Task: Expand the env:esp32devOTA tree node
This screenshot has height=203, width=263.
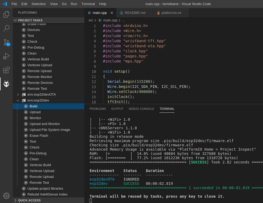Action: [18, 95]
